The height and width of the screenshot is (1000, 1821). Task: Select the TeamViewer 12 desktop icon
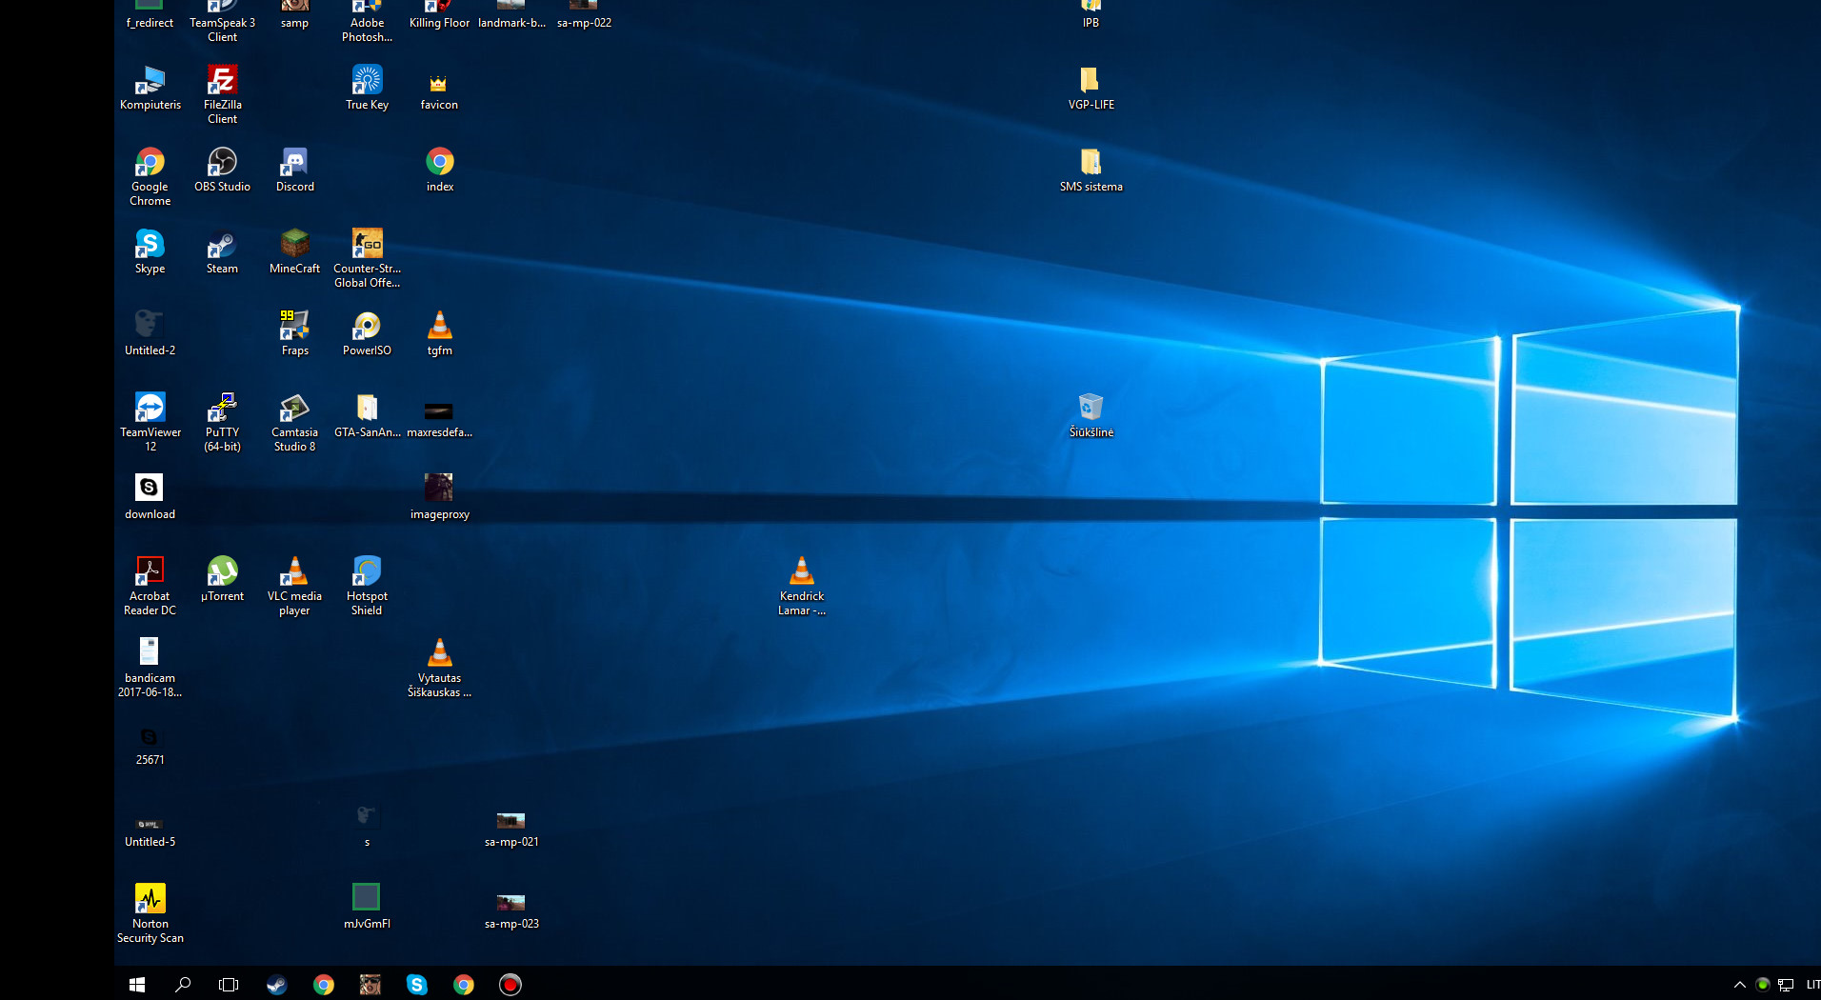click(150, 421)
